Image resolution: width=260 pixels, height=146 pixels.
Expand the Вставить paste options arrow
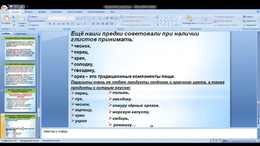point(6,26)
